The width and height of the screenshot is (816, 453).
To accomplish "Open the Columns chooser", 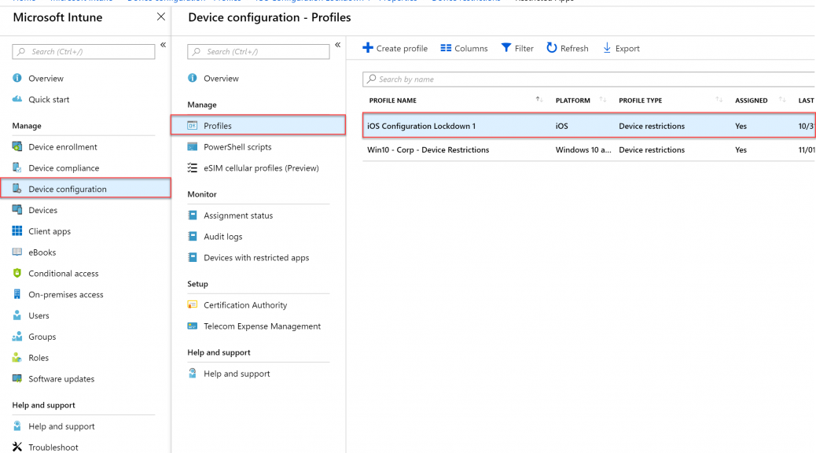I will pos(464,48).
